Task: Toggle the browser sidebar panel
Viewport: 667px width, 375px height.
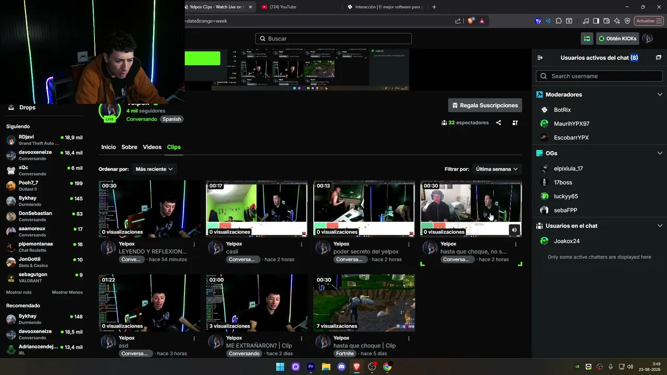Action: [x=596, y=21]
